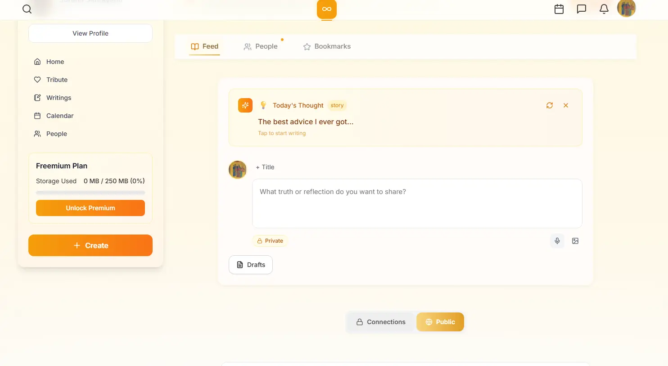Click the storage usage progress bar
The height and width of the screenshot is (366, 668).
[x=90, y=192]
